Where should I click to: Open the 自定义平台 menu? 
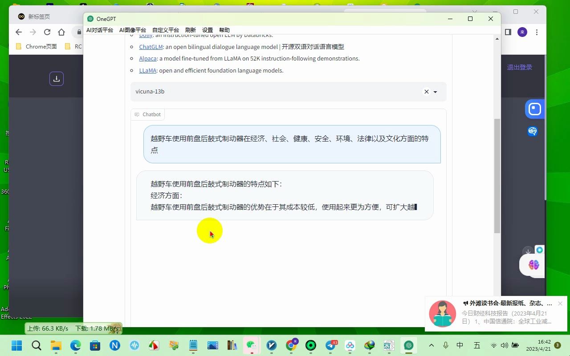pyautogui.click(x=166, y=30)
